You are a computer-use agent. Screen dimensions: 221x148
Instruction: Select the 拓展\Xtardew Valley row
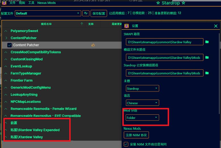pyautogui.click(x=62, y=137)
